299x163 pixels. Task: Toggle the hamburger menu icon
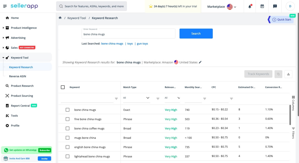point(5,6)
